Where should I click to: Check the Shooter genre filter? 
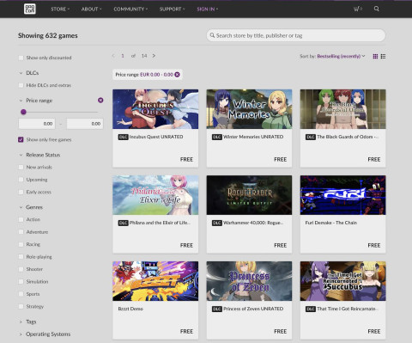tap(21, 269)
